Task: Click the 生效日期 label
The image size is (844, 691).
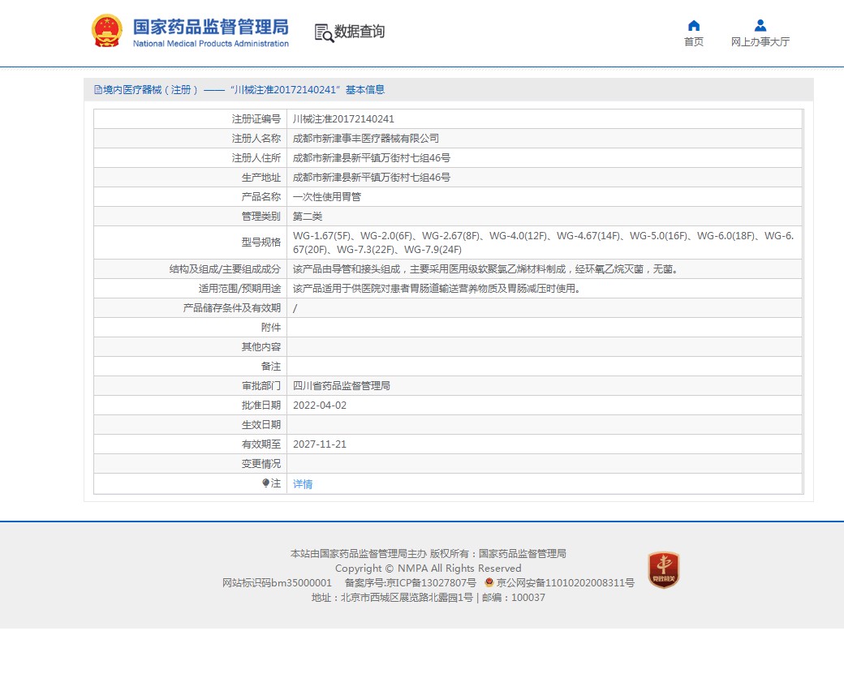Action: coord(261,425)
